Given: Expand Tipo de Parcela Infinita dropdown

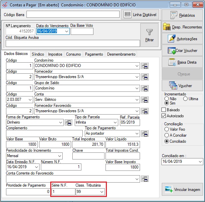Looking at the screenshot, I should pyautogui.click(x=115, y=123).
